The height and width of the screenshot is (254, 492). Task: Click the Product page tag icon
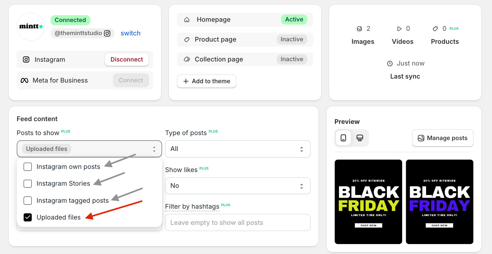187,39
